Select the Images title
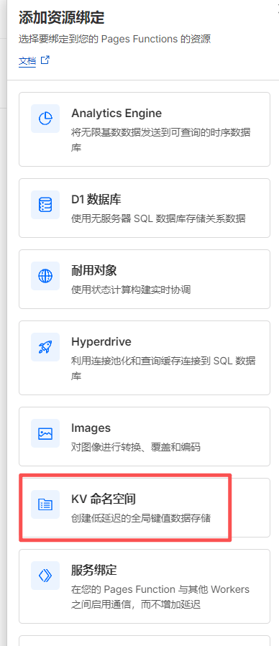This screenshot has width=279, height=646. coord(91,428)
